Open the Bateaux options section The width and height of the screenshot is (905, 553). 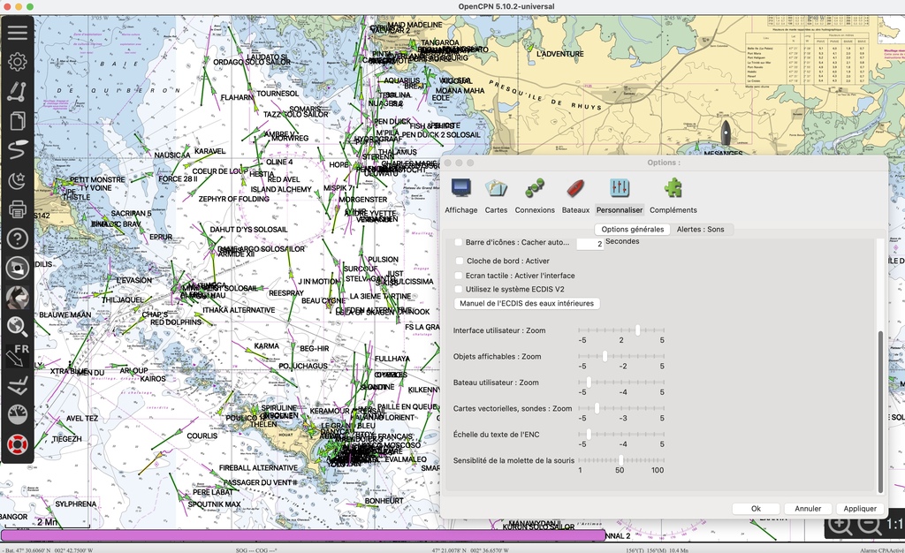[x=575, y=197]
